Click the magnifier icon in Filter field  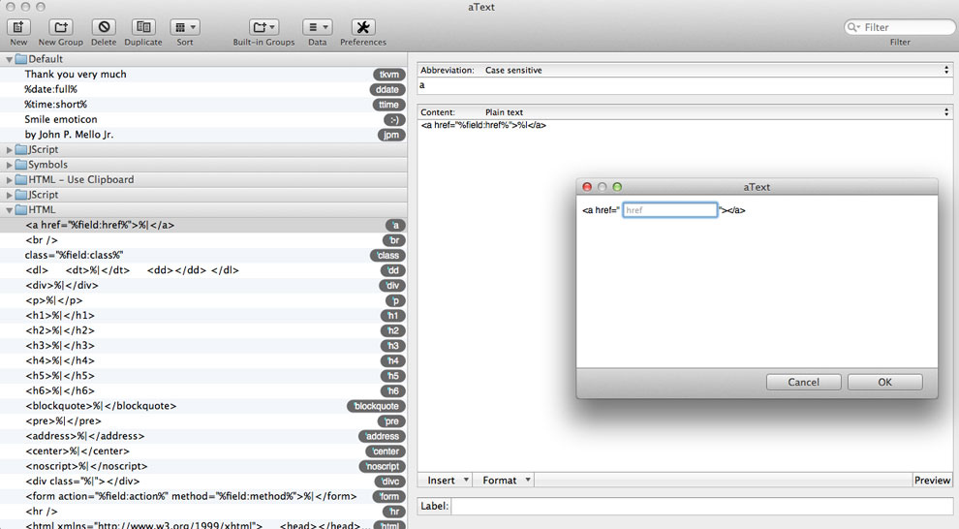pos(853,27)
